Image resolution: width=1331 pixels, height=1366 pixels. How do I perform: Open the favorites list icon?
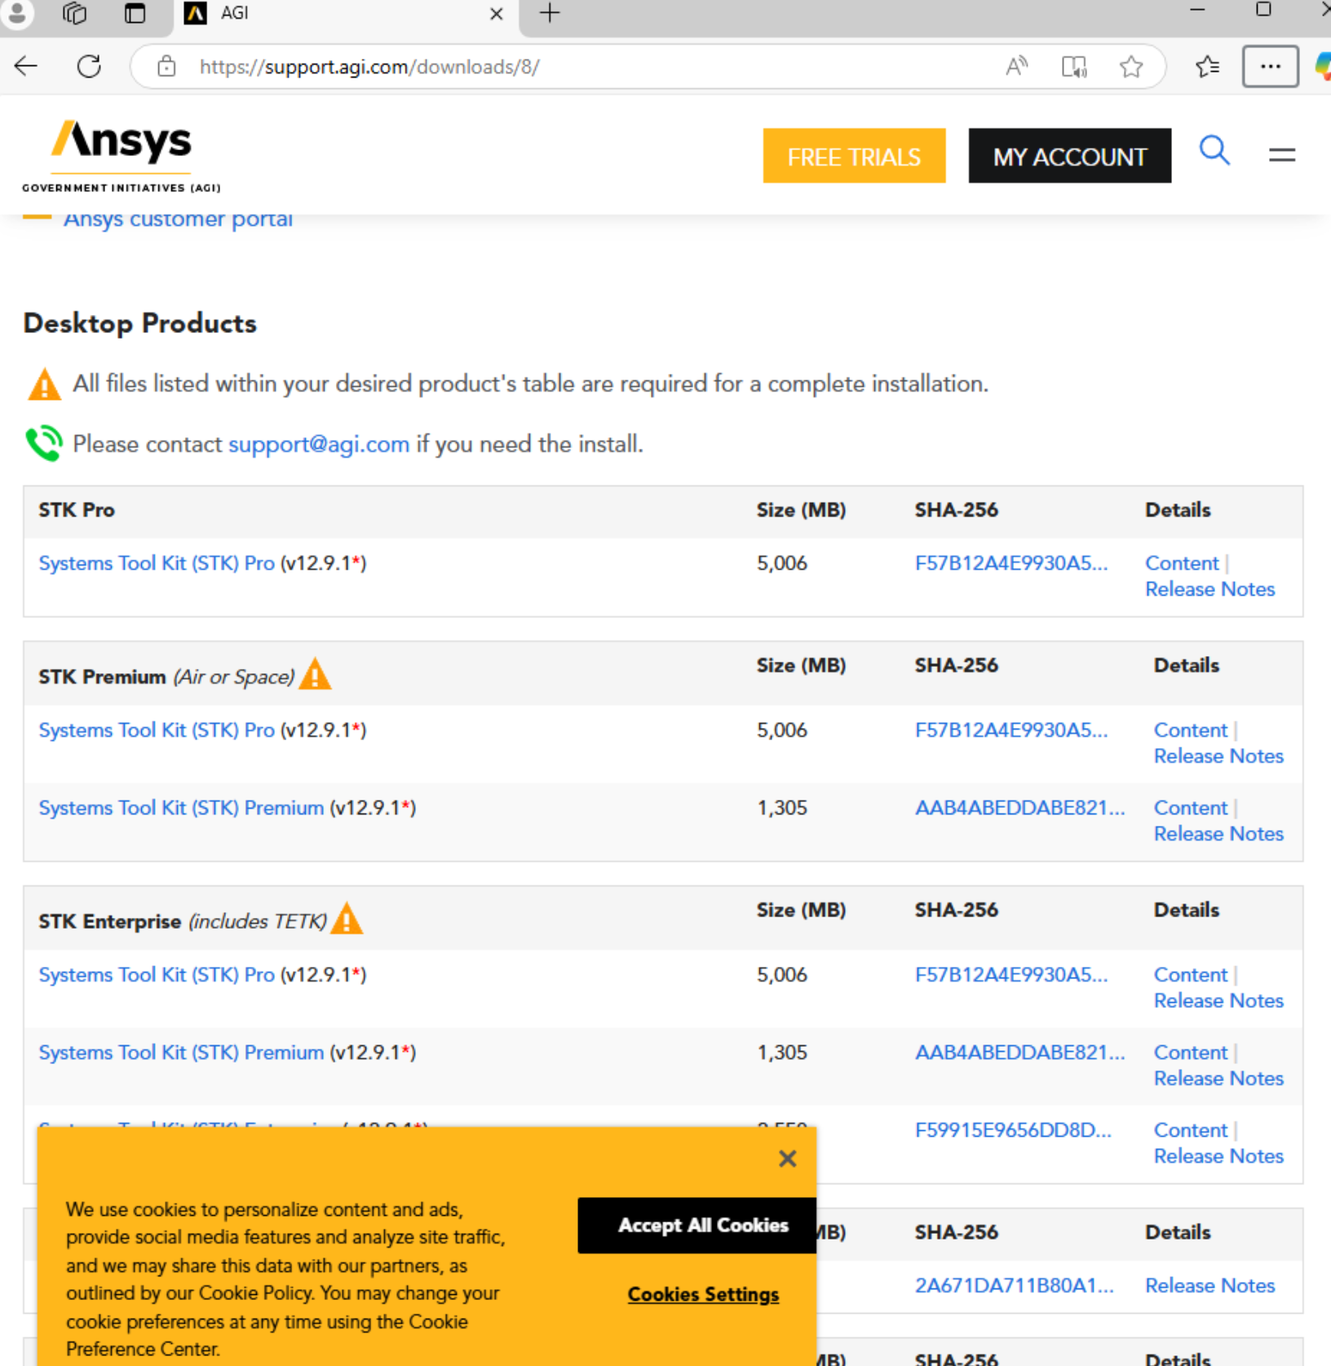[x=1207, y=66]
